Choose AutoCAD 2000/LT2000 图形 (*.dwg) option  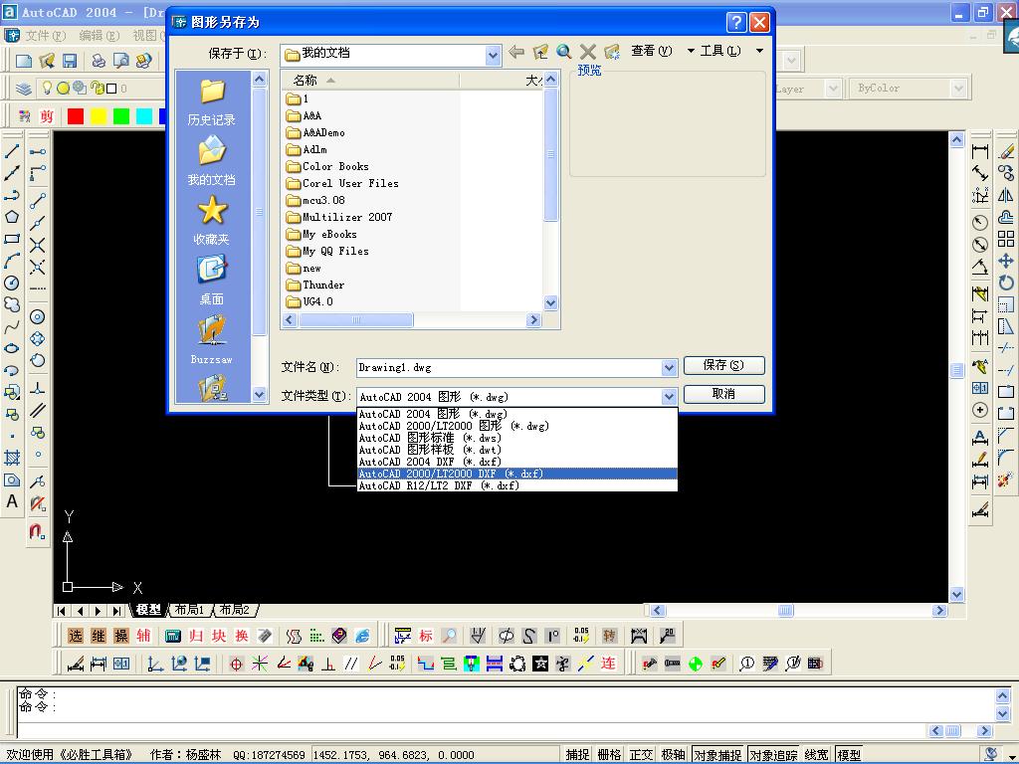(517, 426)
